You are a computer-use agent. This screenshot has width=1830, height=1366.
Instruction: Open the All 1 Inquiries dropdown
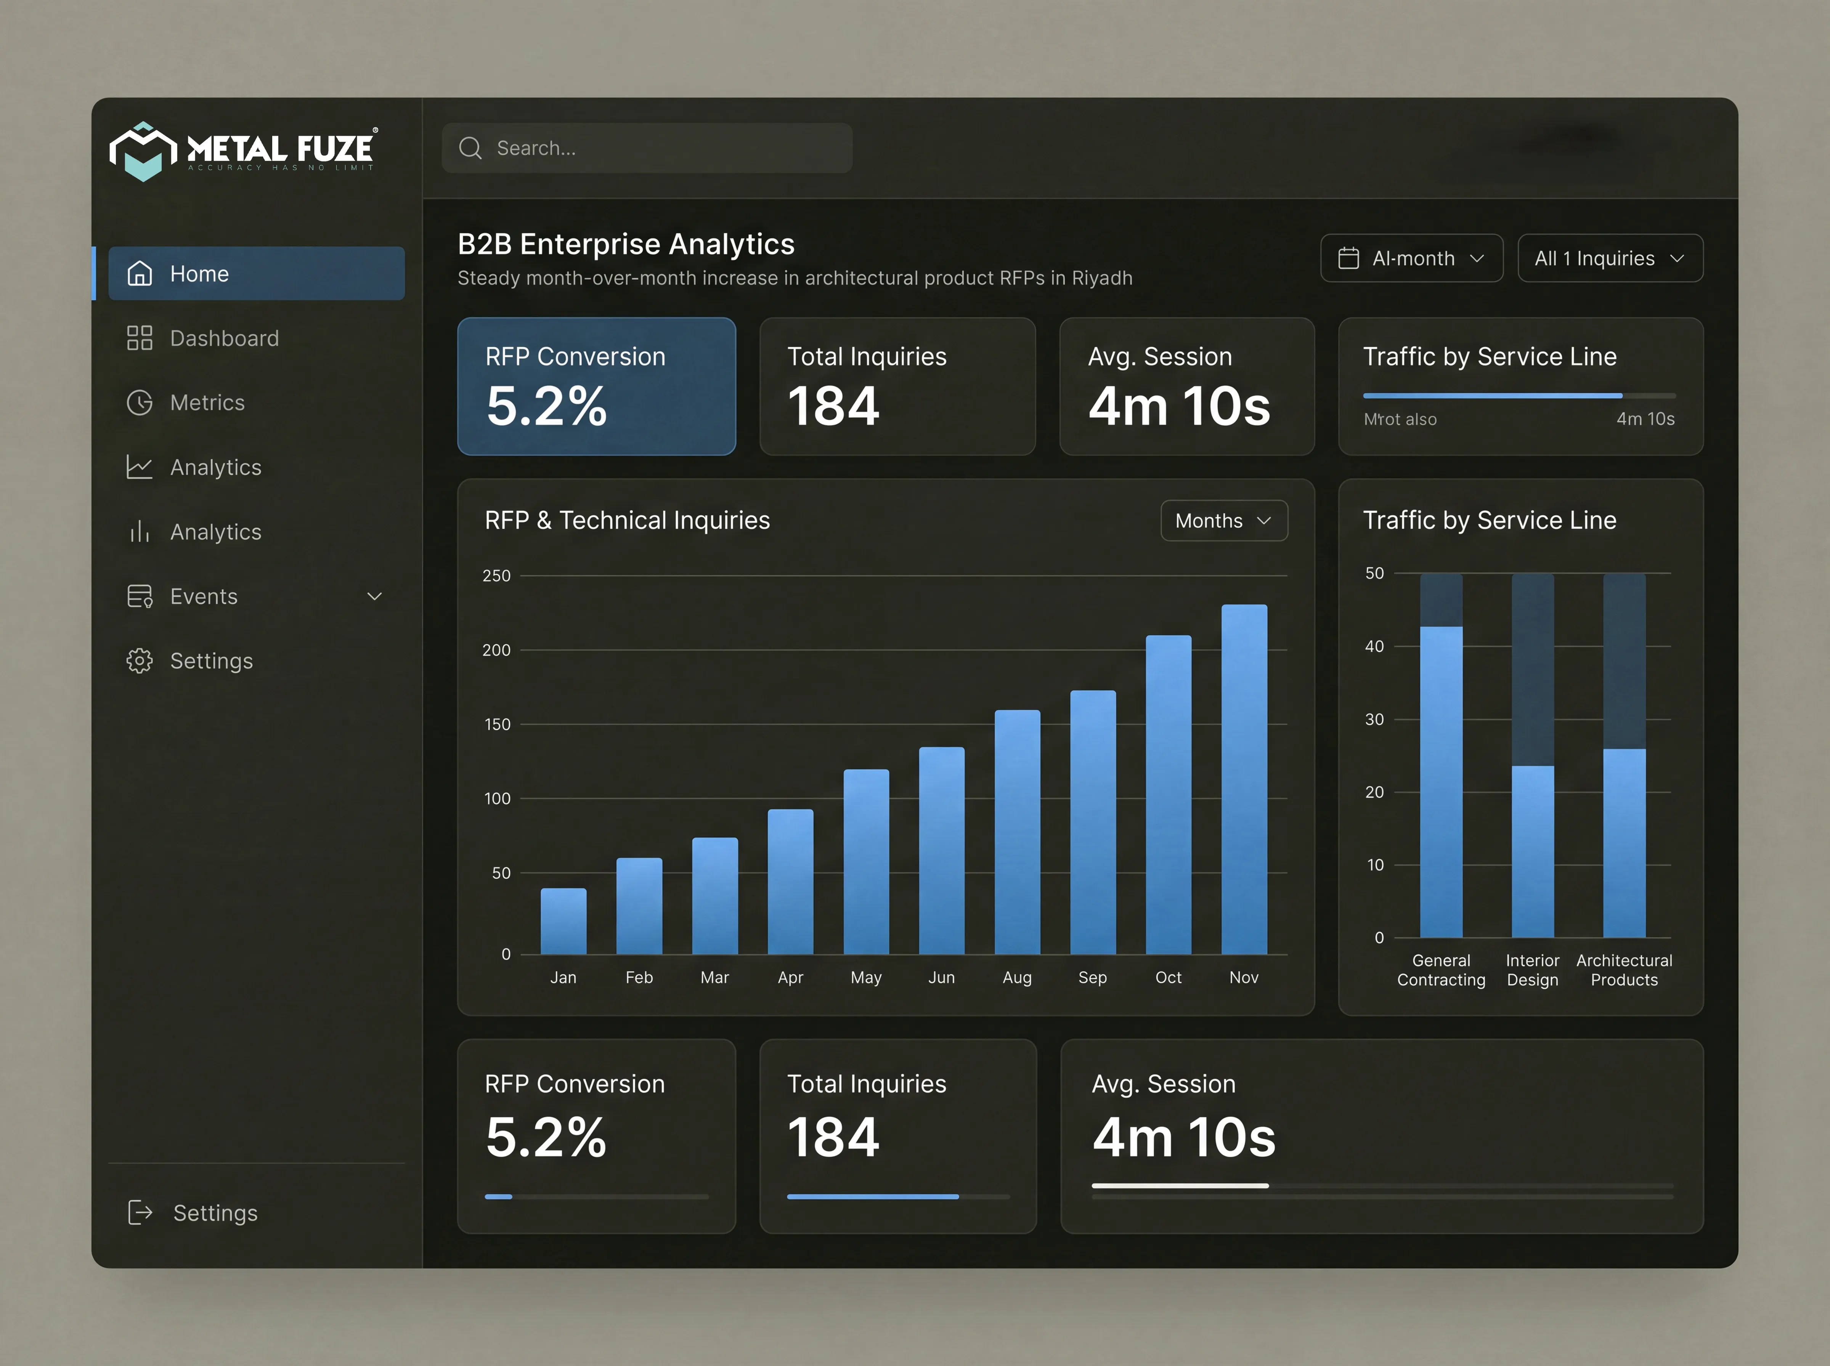tap(1610, 258)
